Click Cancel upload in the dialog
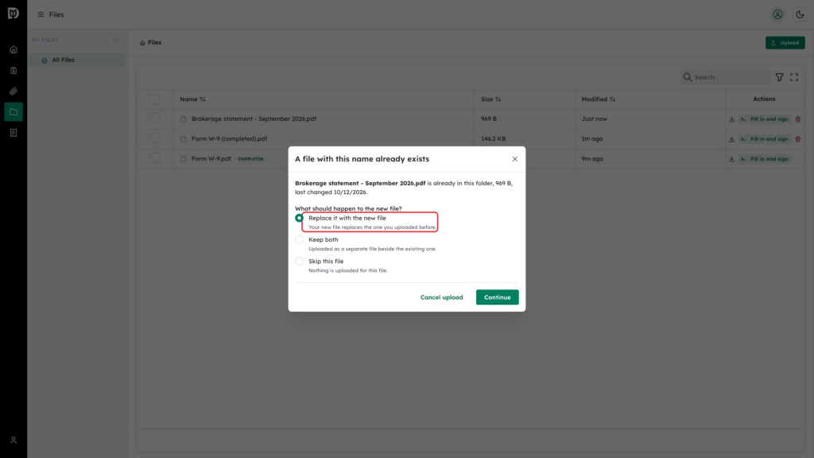Screen dimensions: 814x458 tap(441, 297)
